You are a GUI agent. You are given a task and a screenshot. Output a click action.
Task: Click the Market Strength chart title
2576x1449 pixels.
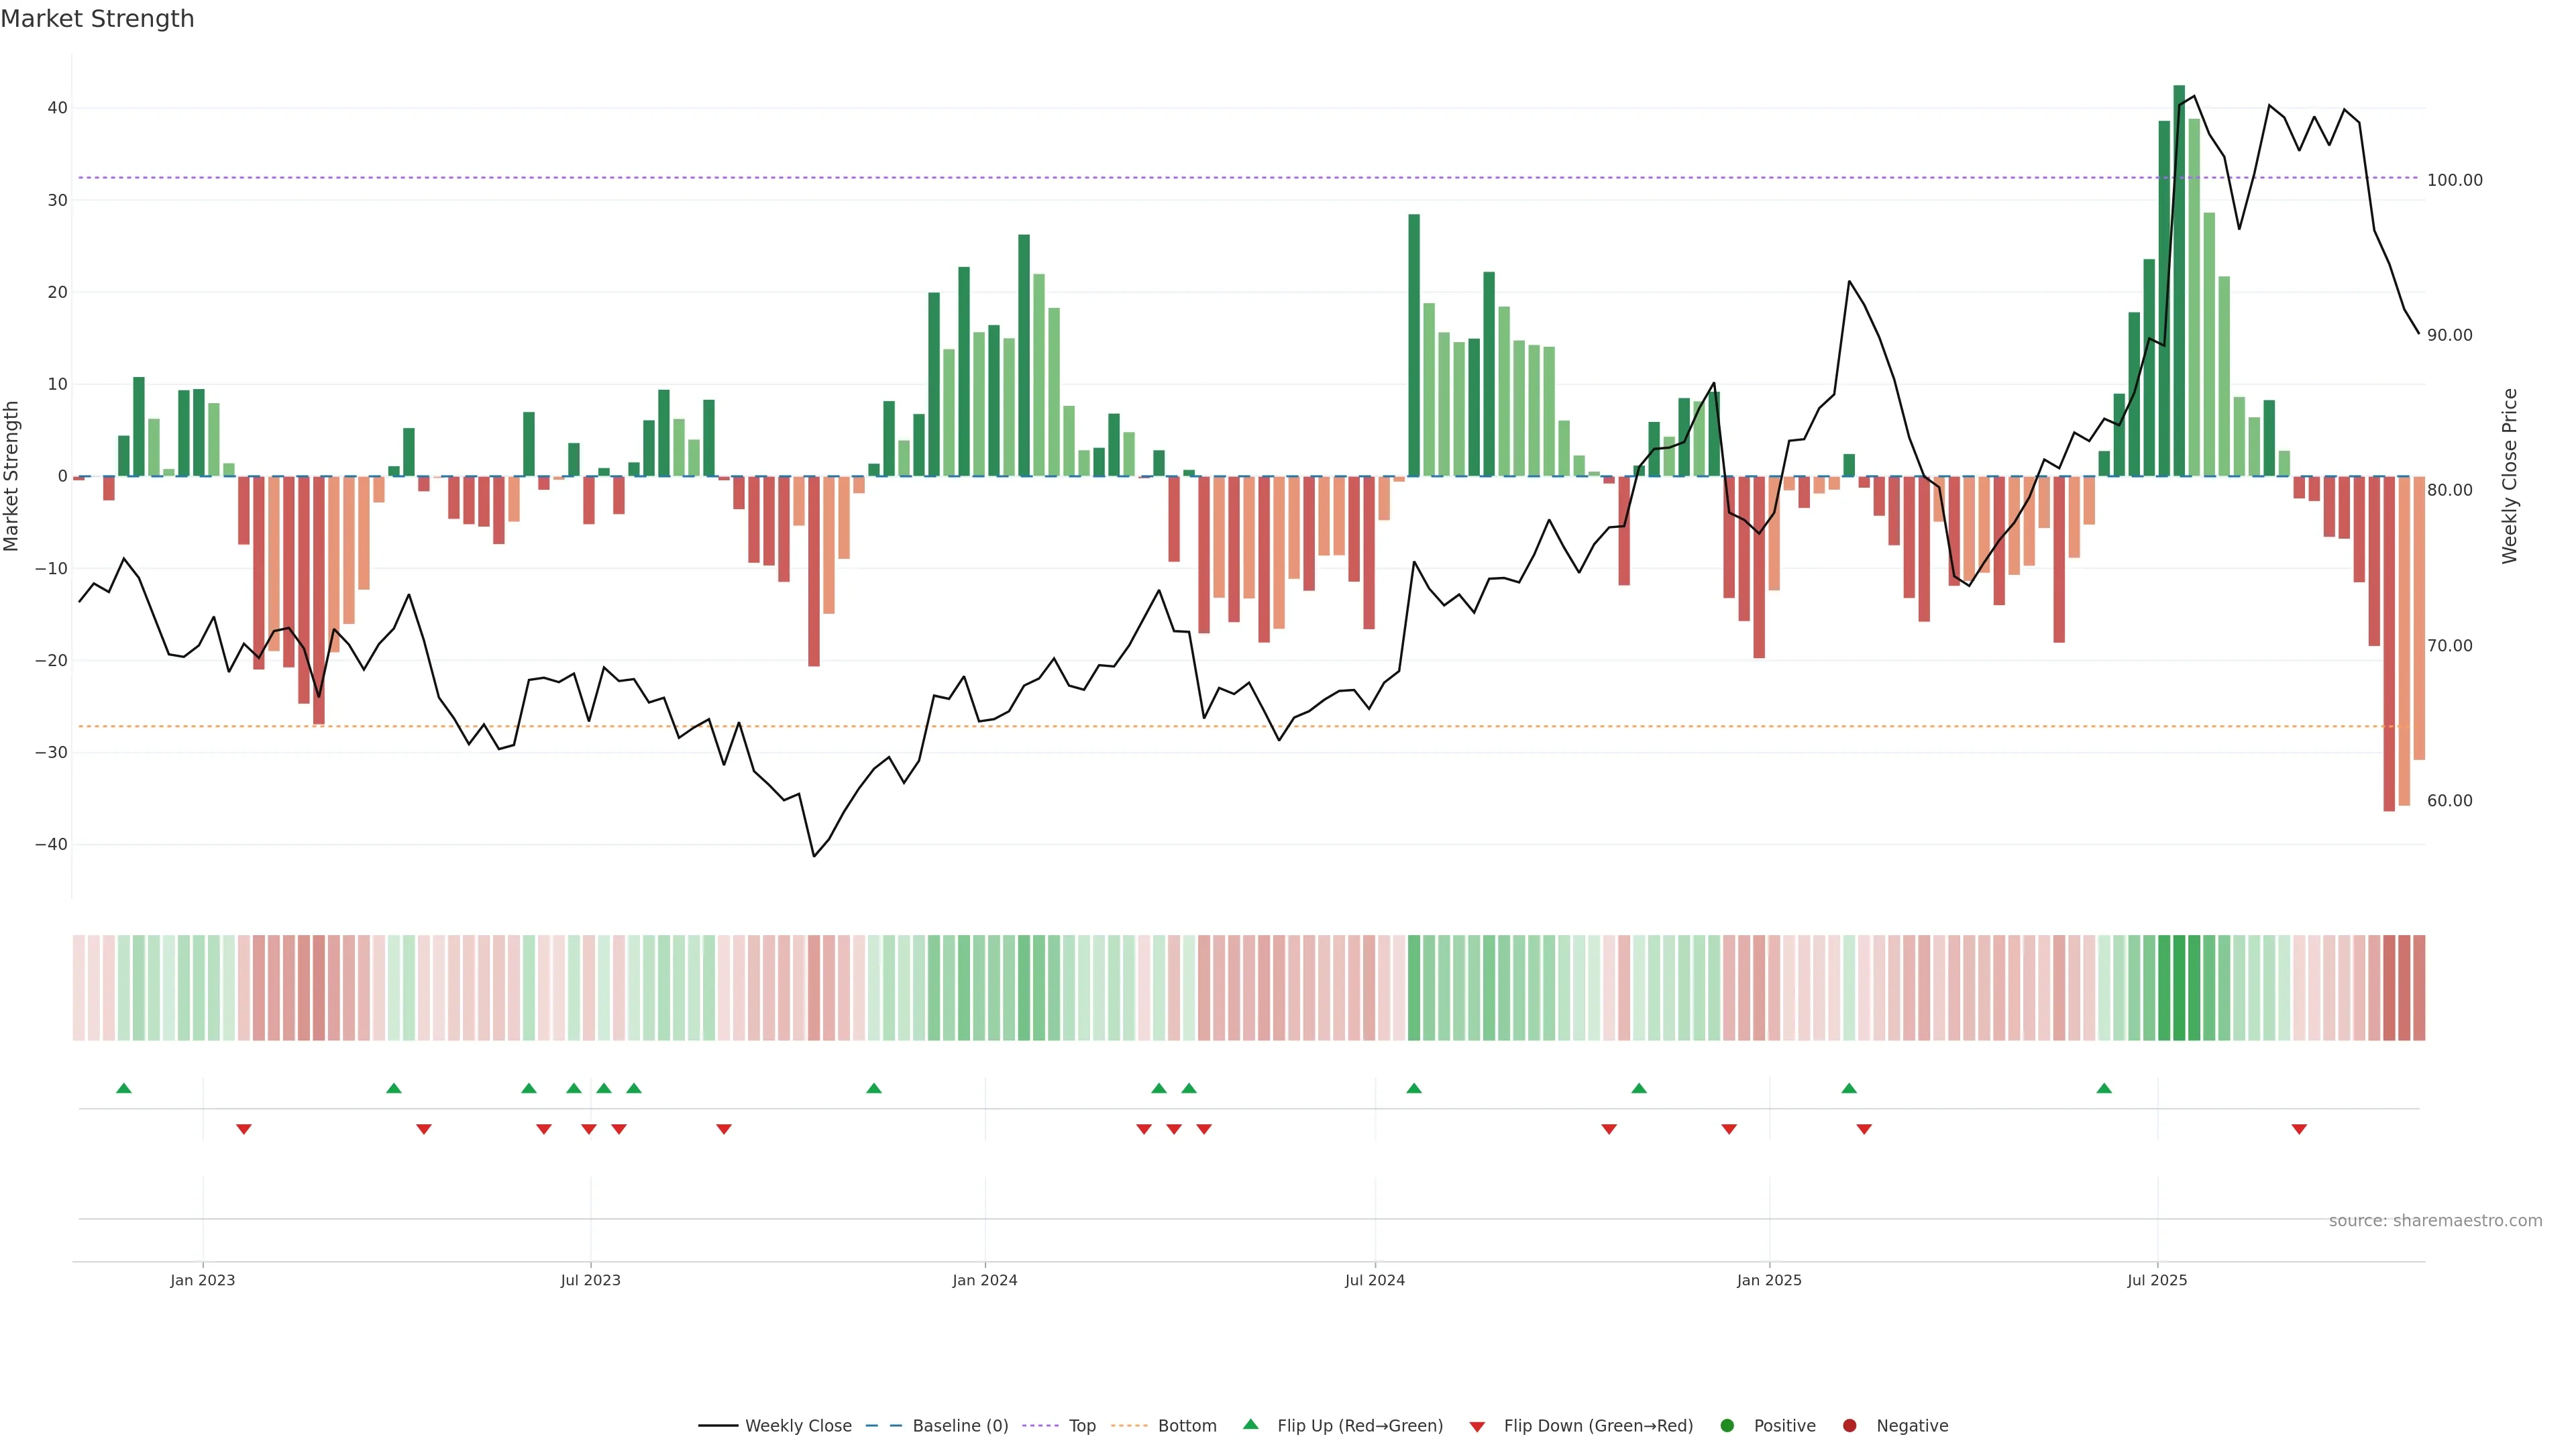[97, 19]
